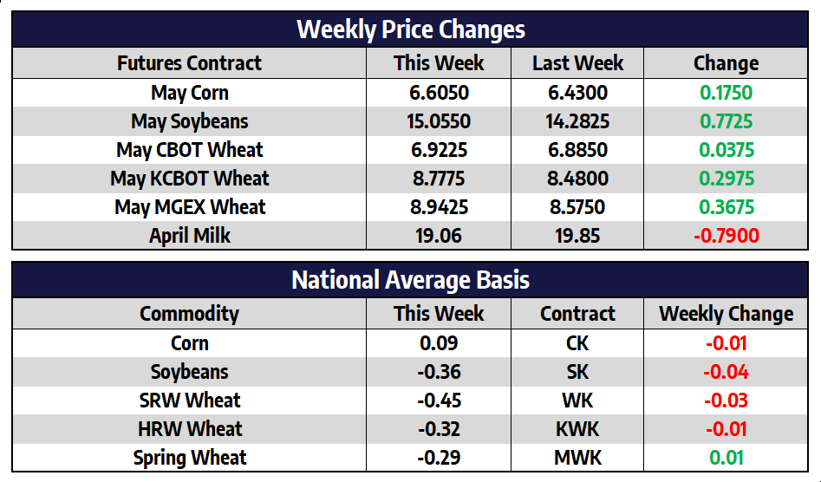Select May Corn change value 0.1750
The image size is (821, 482).
pos(726,93)
